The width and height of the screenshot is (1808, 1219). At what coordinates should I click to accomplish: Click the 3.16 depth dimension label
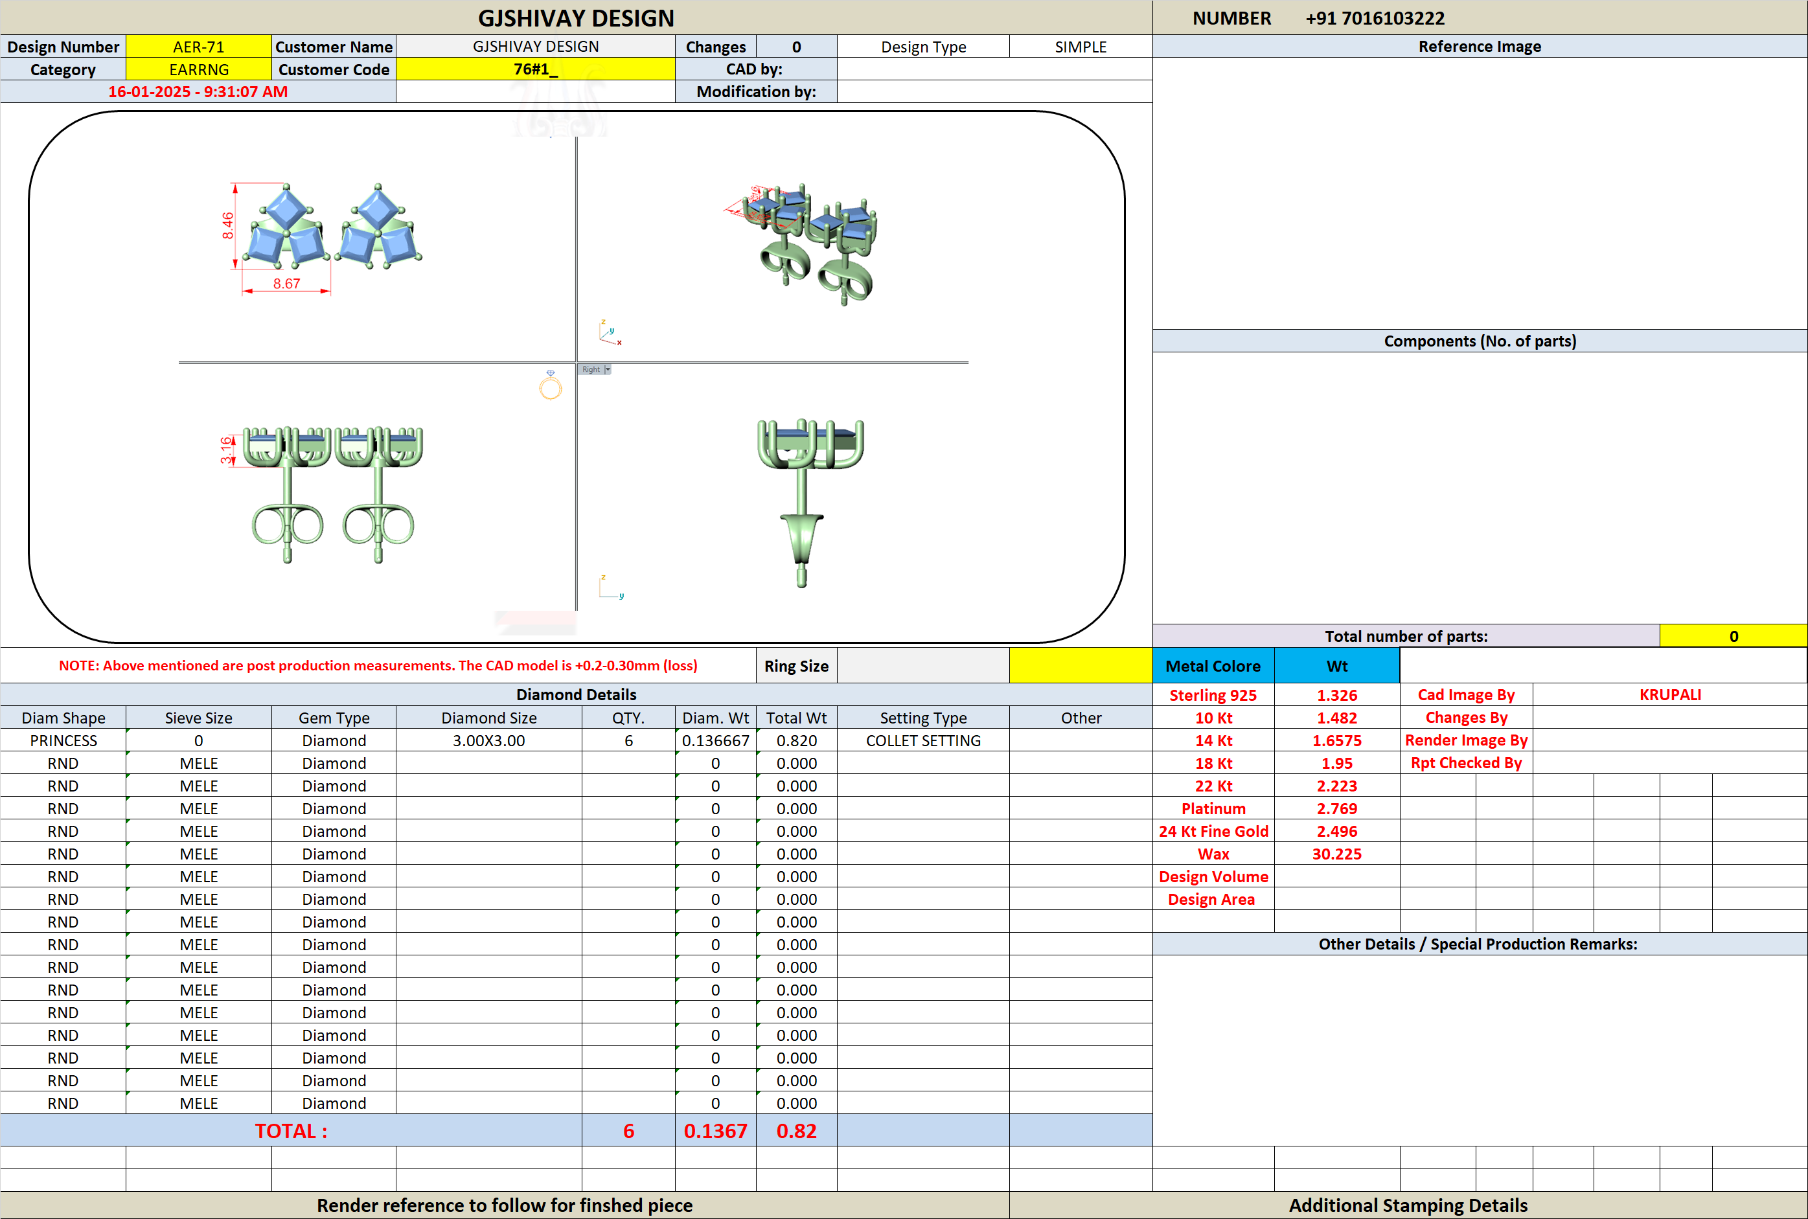pos(226,450)
